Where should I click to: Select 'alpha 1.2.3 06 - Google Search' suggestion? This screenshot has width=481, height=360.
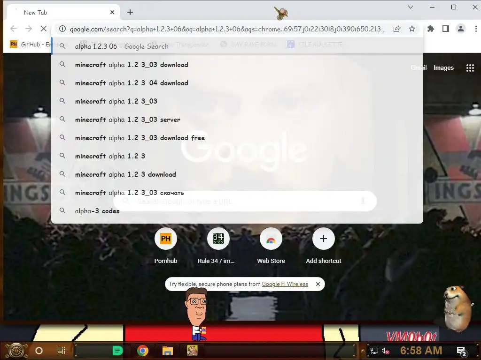tap(237, 46)
